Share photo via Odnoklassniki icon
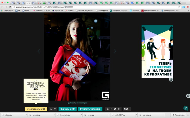 pyautogui.click(x=119, y=109)
